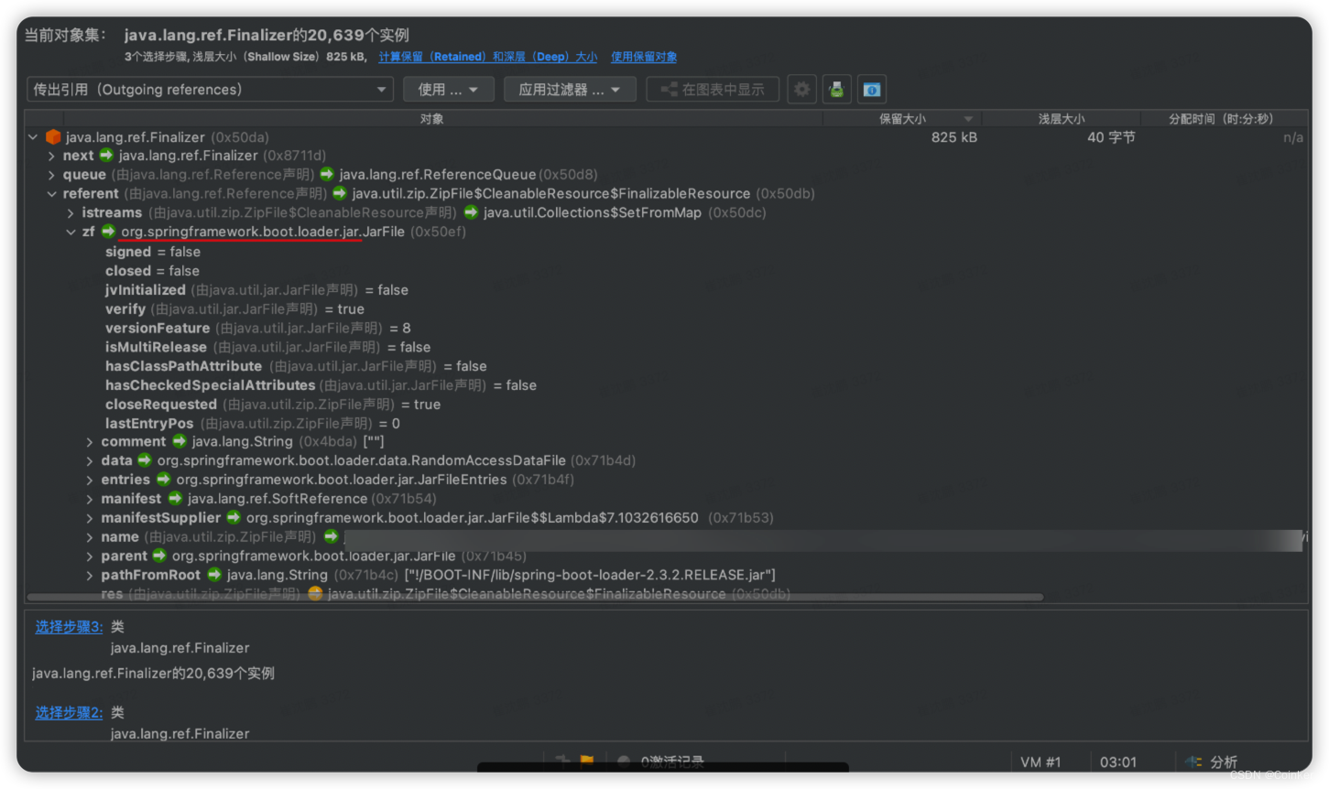This screenshot has width=1329, height=789.
Task: Click the green arrow icon on the istreams row
Action: (471, 212)
